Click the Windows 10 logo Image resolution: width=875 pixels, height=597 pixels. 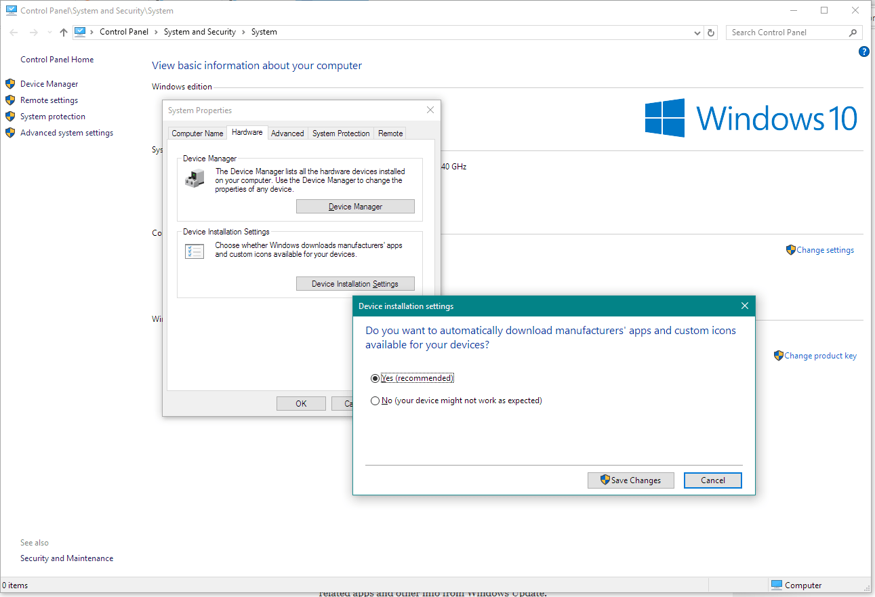click(x=751, y=118)
